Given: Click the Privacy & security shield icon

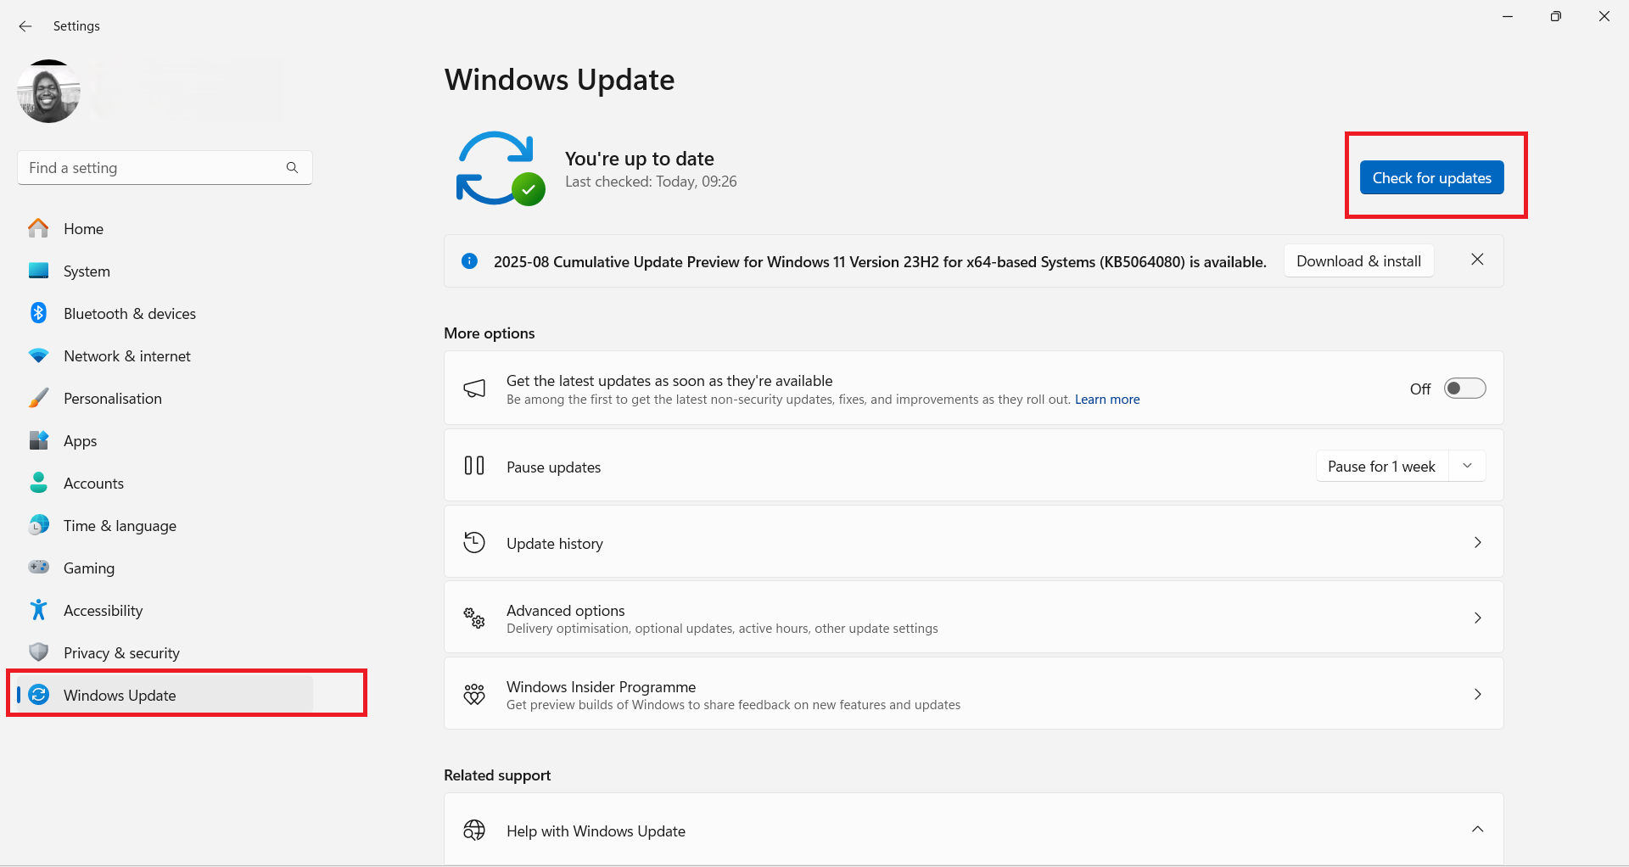Looking at the screenshot, I should pyautogui.click(x=38, y=652).
